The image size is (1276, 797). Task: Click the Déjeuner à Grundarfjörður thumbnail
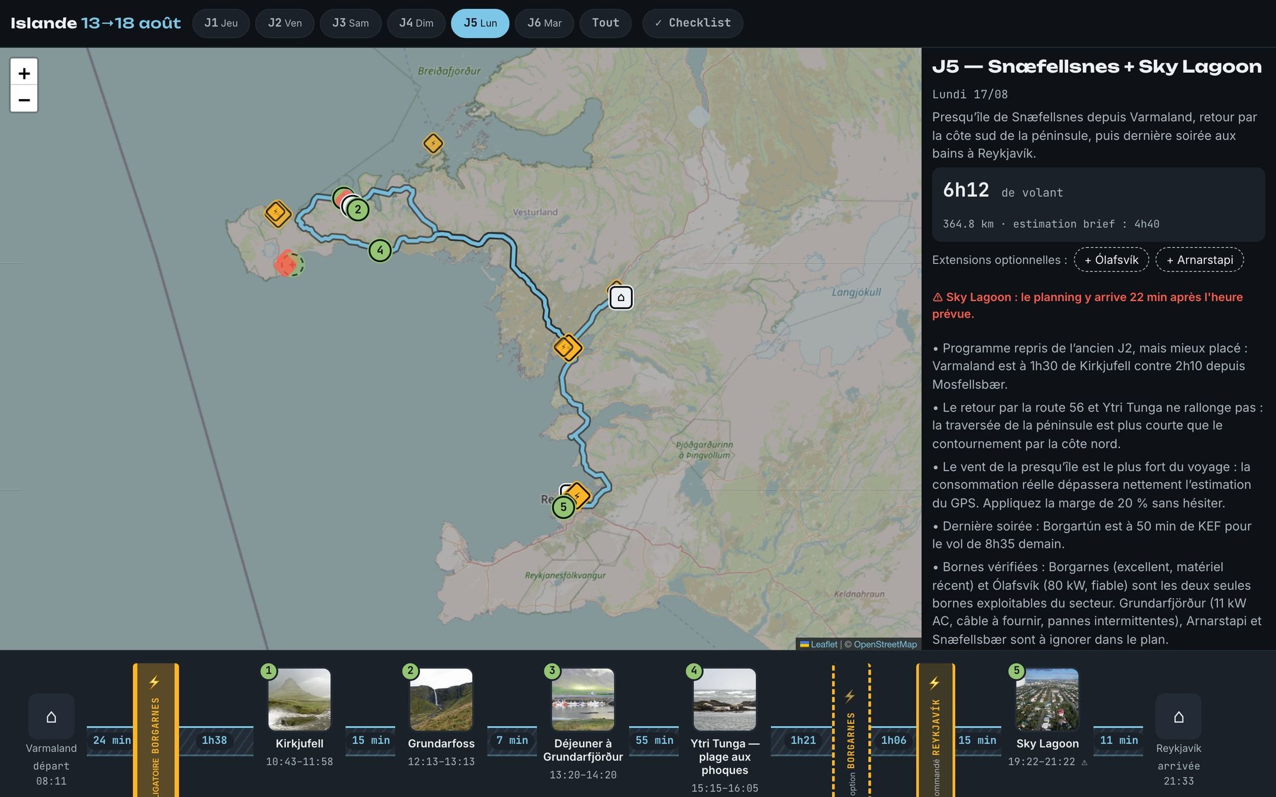click(x=583, y=700)
